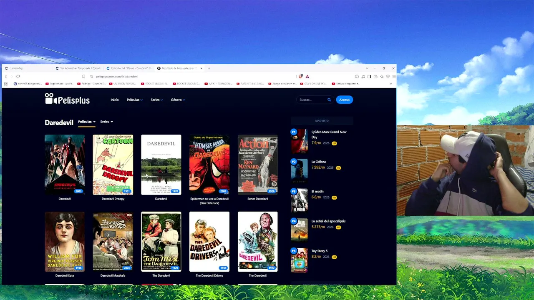The image size is (534, 300).
Task: Open the #5 Toy Story 5 thumbnail
Action: 299,260
